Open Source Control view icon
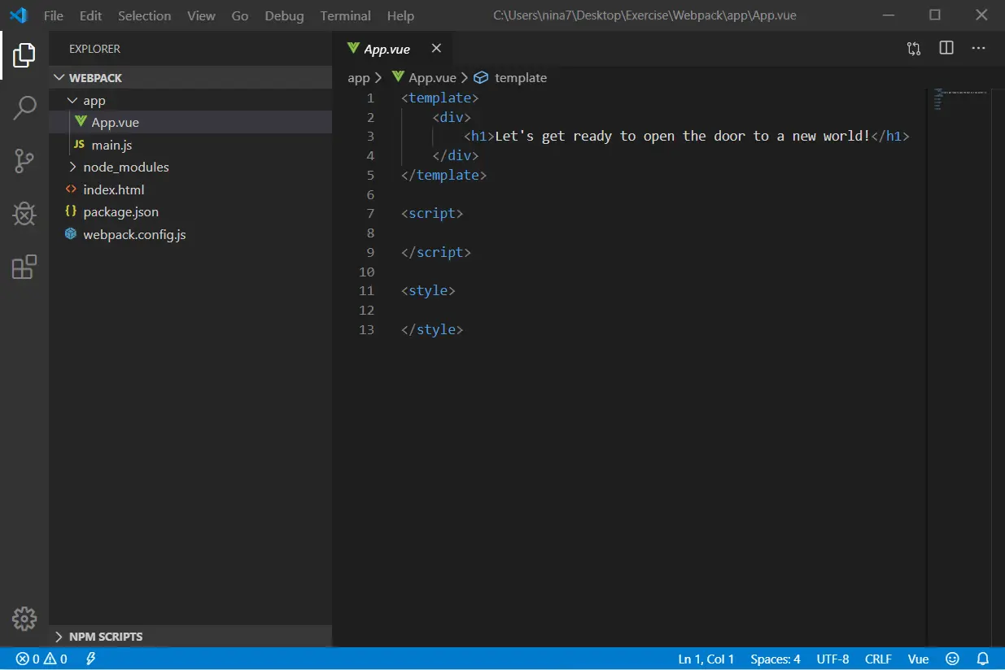Viewport: 1005px width, 670px height. pos(24,161)
